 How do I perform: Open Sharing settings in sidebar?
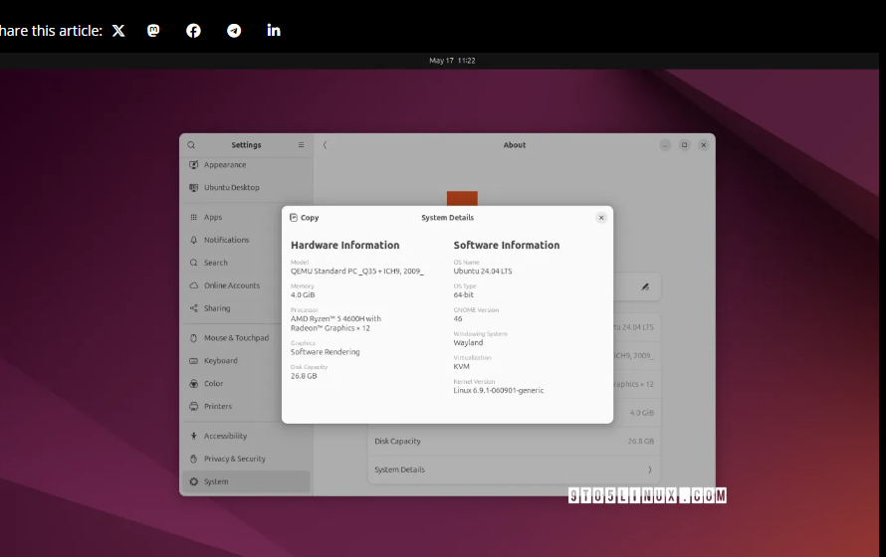(x=246, y=308)
